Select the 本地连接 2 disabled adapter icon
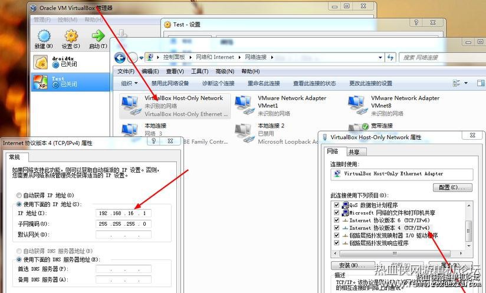The height and width of the screenshot is (293, 486). [x=244, y=133]
